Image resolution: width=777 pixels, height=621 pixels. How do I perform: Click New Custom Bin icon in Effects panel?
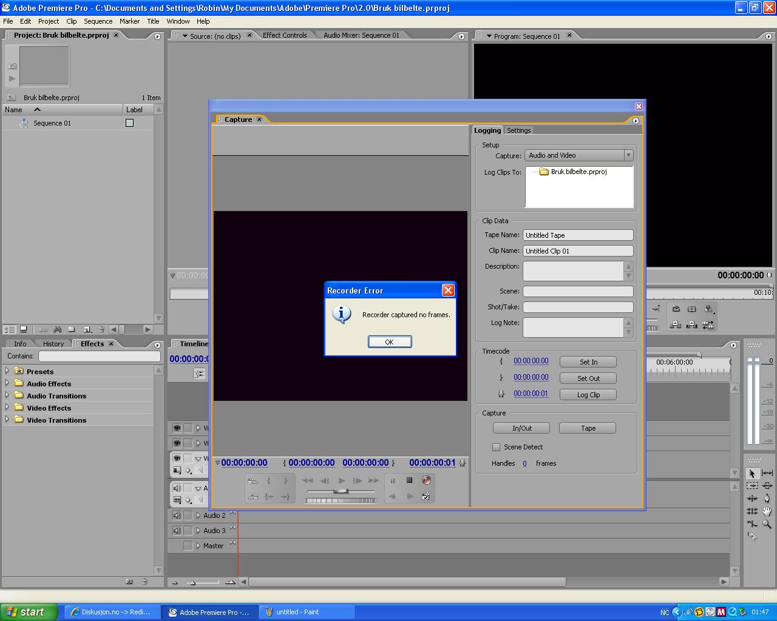point(129,582)
